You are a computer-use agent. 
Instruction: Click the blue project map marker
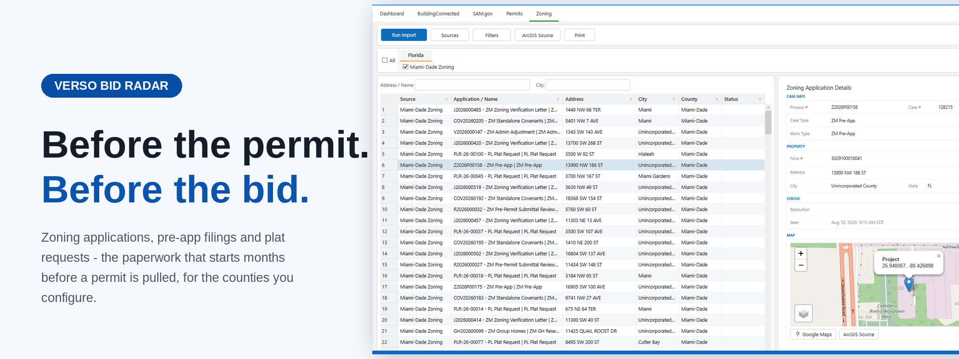tap(908, 284)
